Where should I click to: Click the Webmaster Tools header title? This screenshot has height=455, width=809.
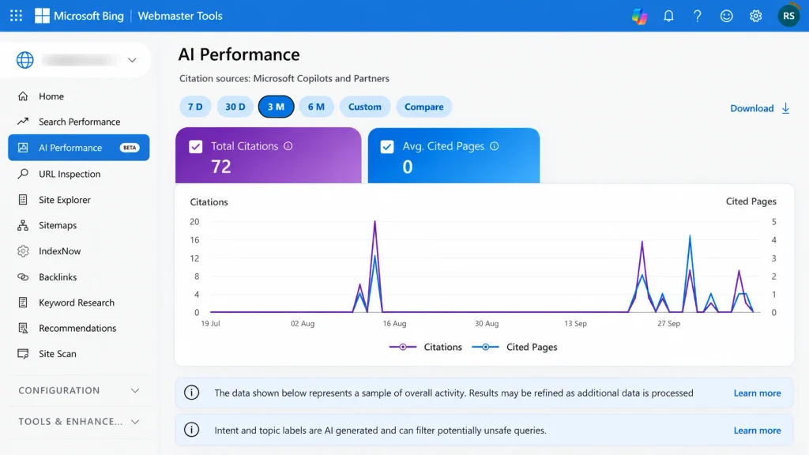[x=180, y=16]
